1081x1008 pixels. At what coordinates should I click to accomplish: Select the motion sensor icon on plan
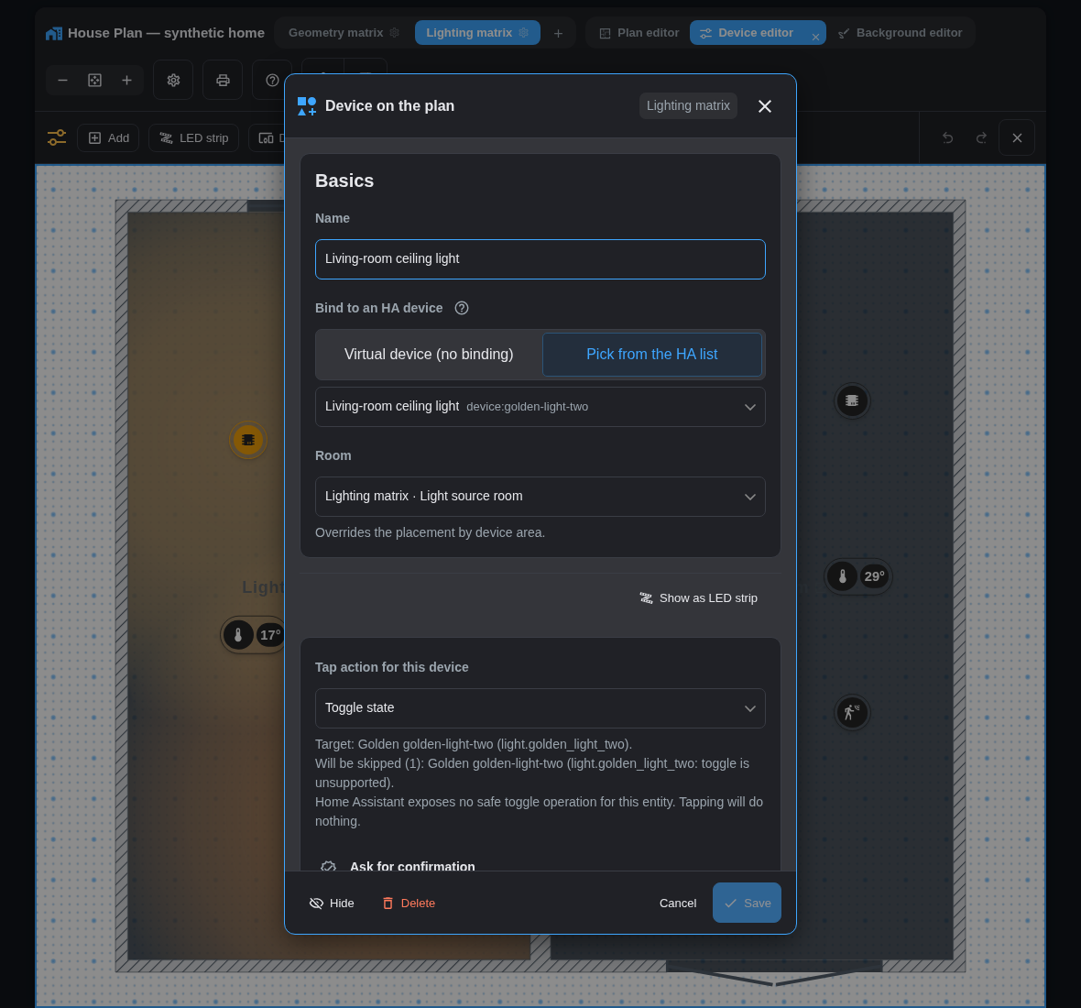pyautogui.click(x=852, y=712)
